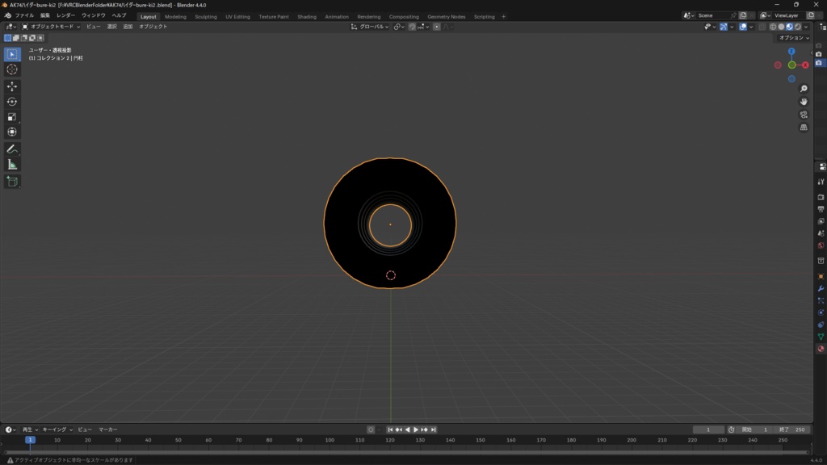Screen dimensions: 827x465
Task: Expand overlays options dropdown arrow
Action: pyautogui.click(x=751, y=27)
